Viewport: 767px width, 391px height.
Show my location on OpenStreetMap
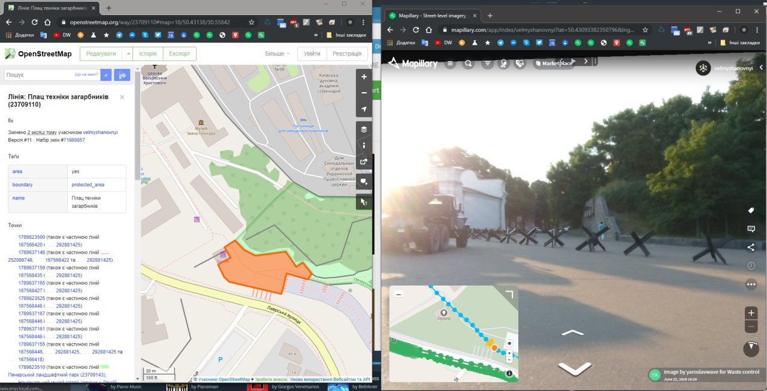(364, 109)
